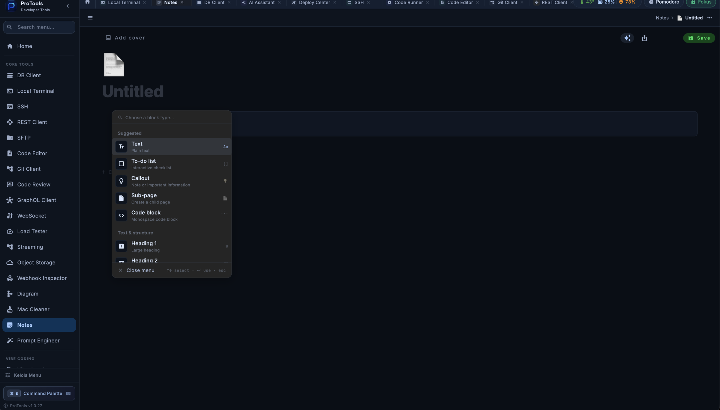The image size is (720, 410).
Task: Save the note
Action: click(699, 38)
